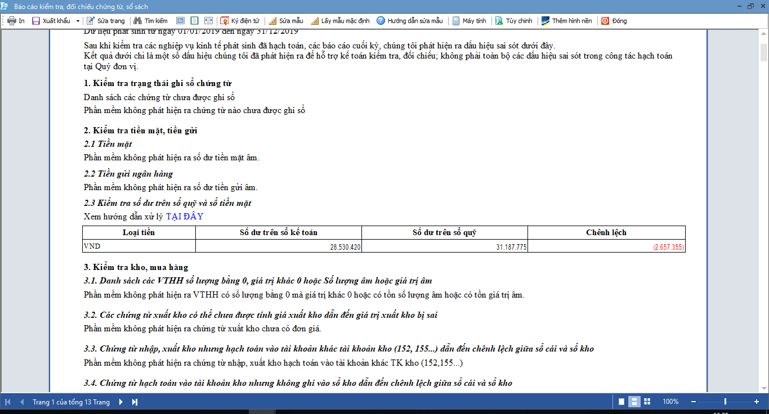The width and height of the screenshot is (769, 414).
Task: Click the zoom in plus button
Action: tap(757, 402)
